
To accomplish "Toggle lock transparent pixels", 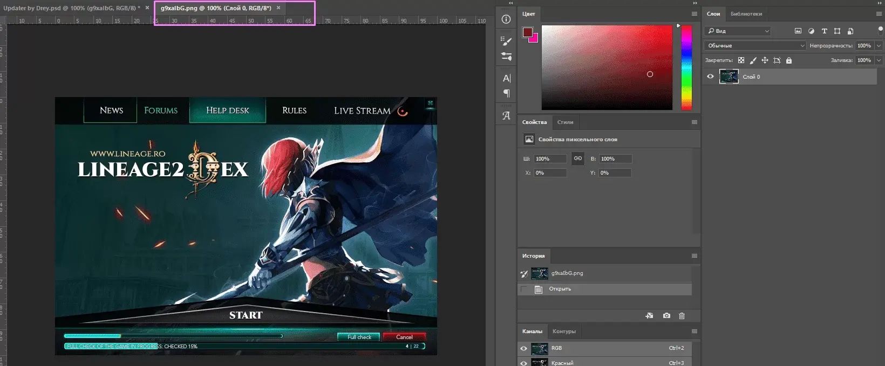I will pos(741,60).
